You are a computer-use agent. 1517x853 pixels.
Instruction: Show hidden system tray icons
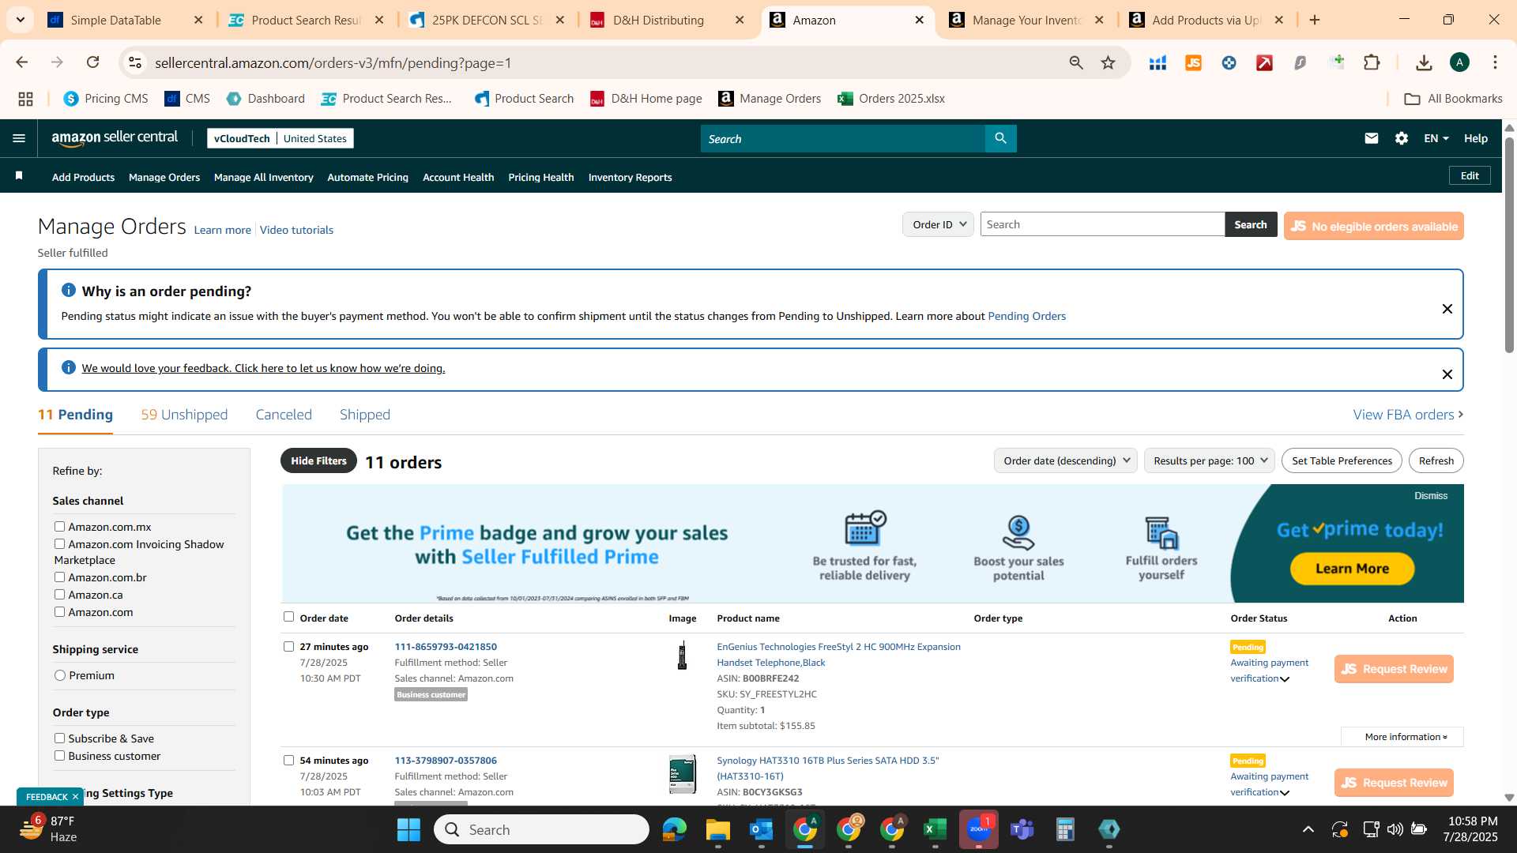click(1308, 829)
